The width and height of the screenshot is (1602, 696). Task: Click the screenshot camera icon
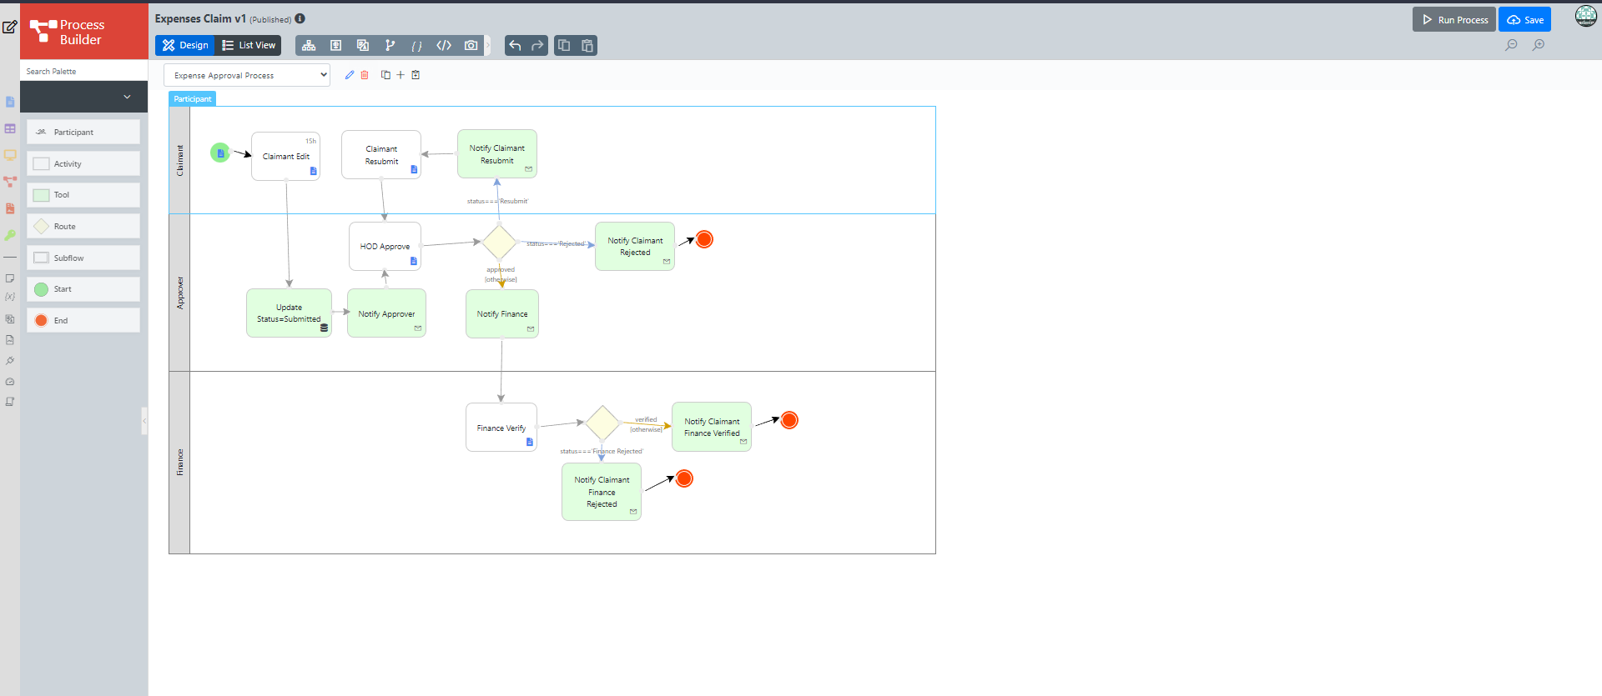[471, 46]
